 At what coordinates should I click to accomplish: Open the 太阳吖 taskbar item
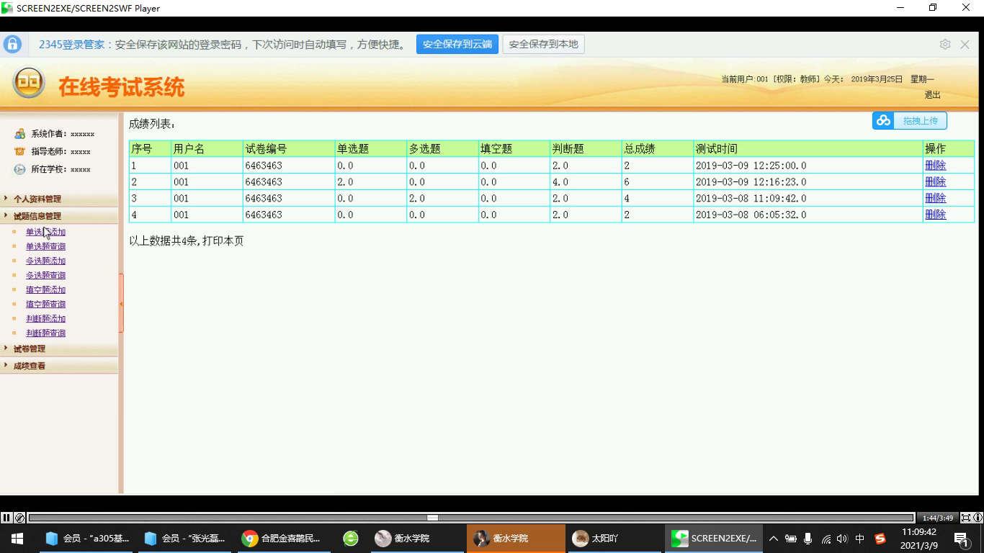pos(614,539)
